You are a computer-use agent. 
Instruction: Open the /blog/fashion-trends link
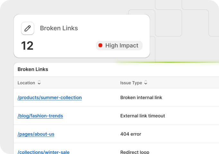(x=40, y=116)
